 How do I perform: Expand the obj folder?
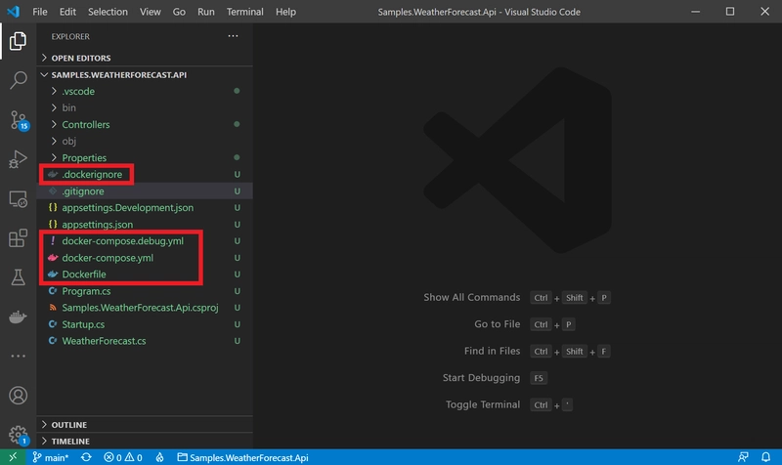[145, 141]
